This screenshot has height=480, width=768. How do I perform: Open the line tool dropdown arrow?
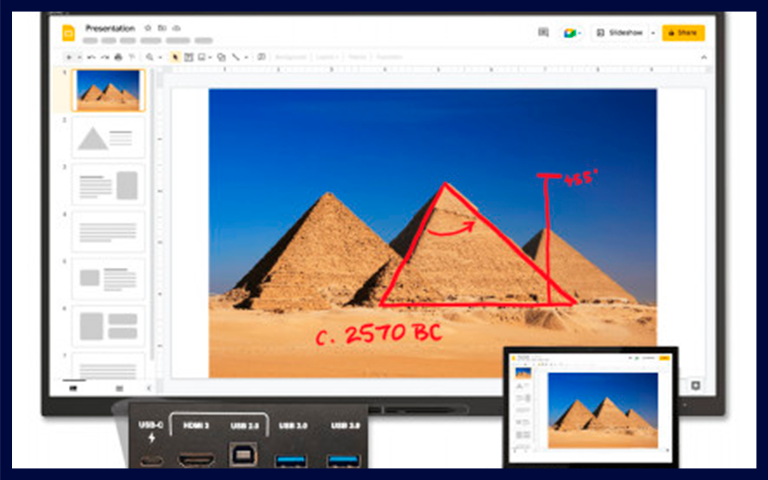pos(246,57)
